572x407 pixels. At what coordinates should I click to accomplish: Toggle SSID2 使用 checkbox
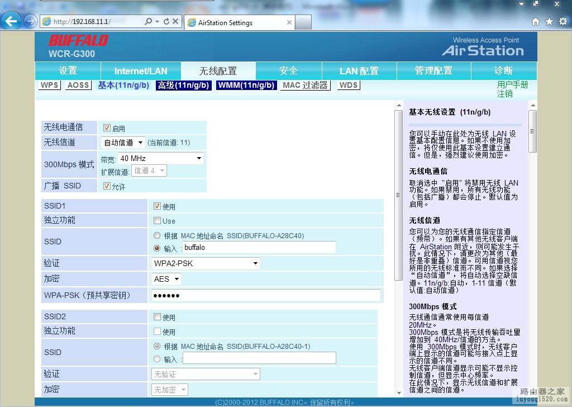tap(157, 317)
